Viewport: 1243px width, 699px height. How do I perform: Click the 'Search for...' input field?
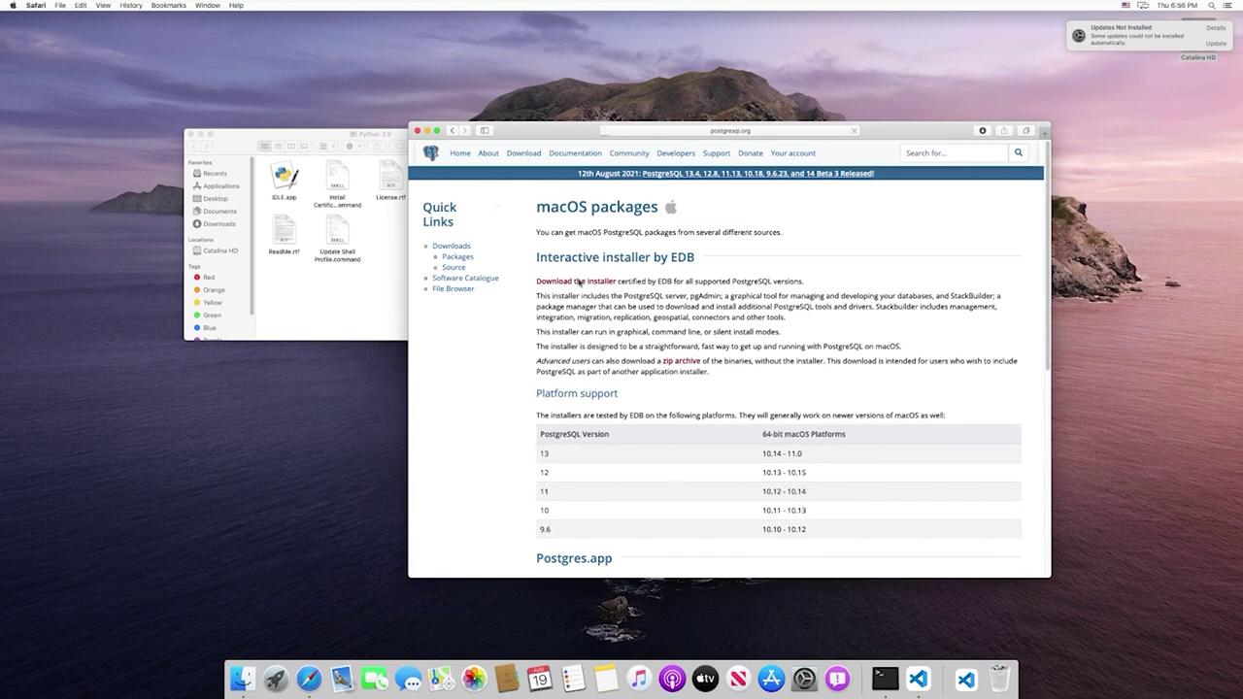click(x=953, y=152)
